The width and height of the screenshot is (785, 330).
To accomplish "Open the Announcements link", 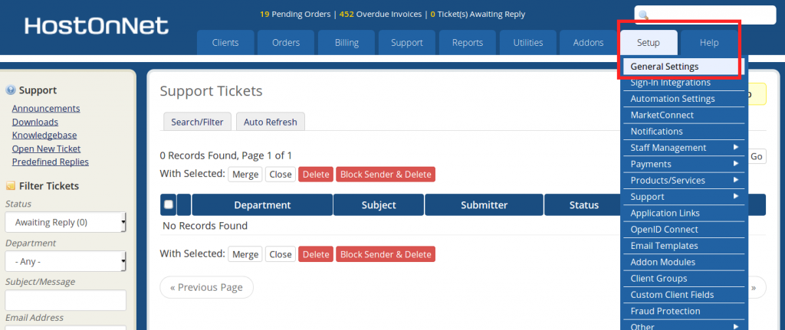I will point(46,109).
